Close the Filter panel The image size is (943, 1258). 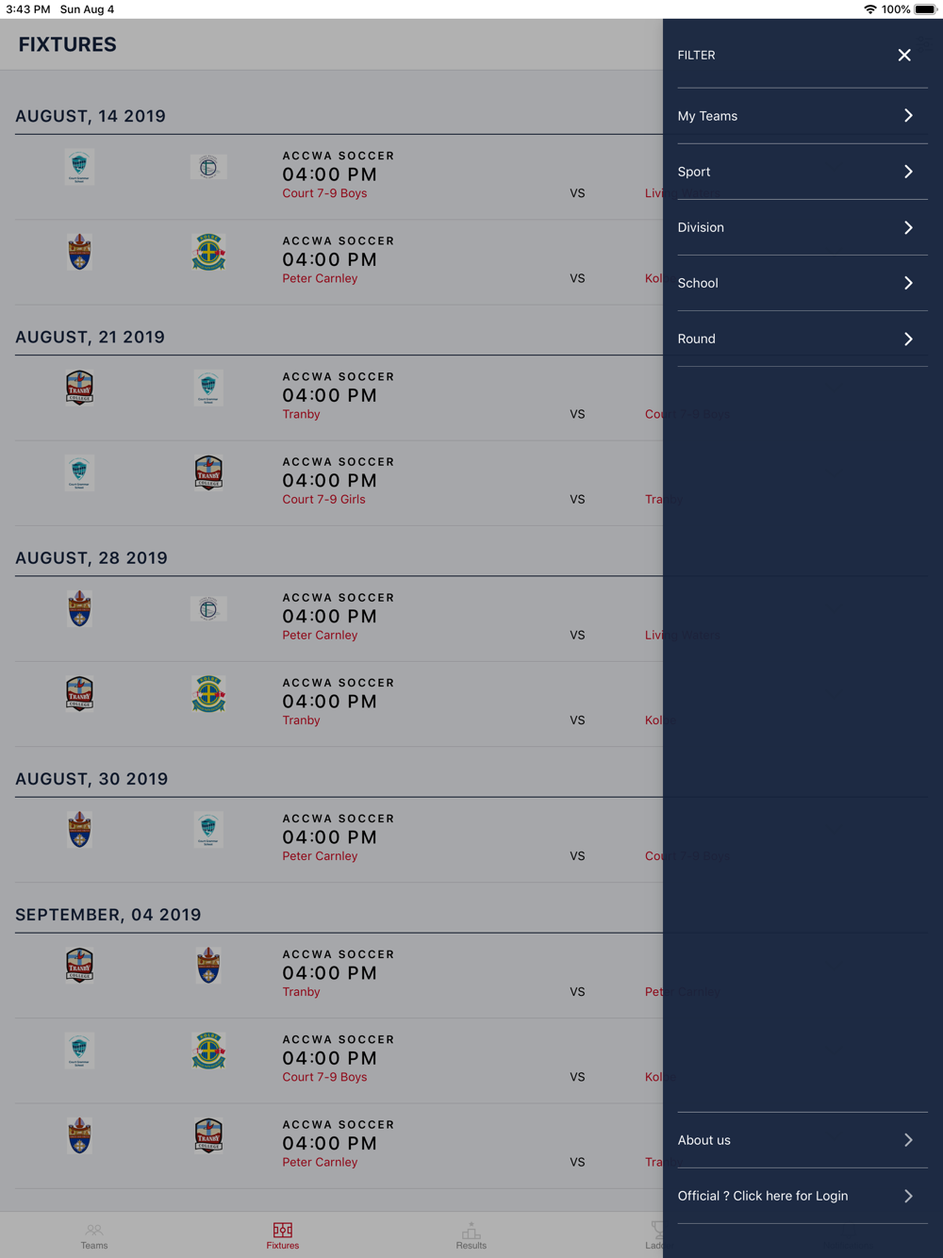pyautogui.click(x=903, y=56)
